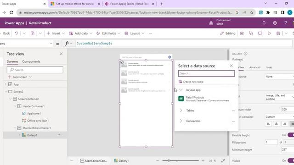Click the Environment ximit selector
This screenshot has height=165, width=294.
(x=220, y=22)
